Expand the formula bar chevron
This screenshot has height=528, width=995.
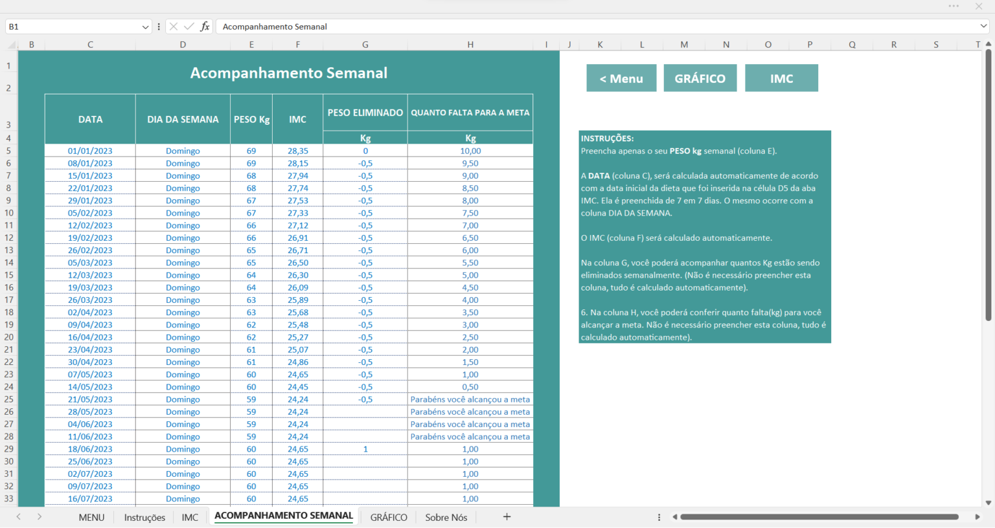(x=983, y=27)
